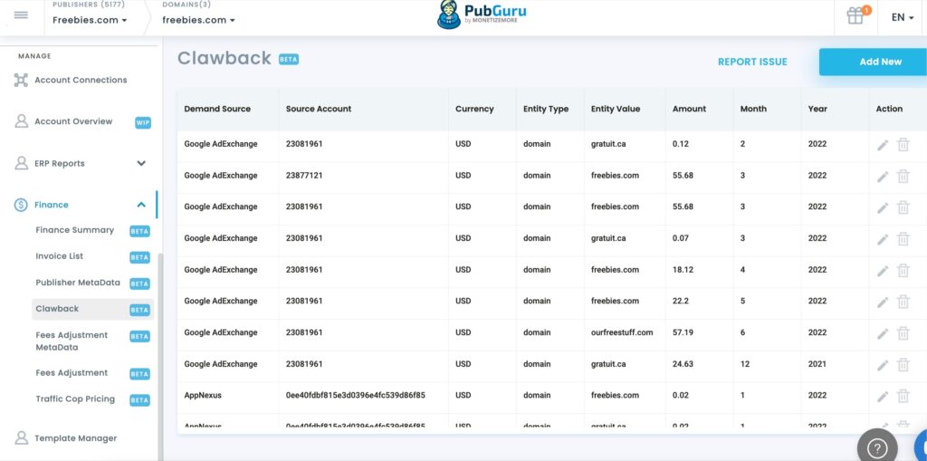The image size is (927, 461).
Task: Sort by Entity Type column header
Action: [x=546, y=109]
